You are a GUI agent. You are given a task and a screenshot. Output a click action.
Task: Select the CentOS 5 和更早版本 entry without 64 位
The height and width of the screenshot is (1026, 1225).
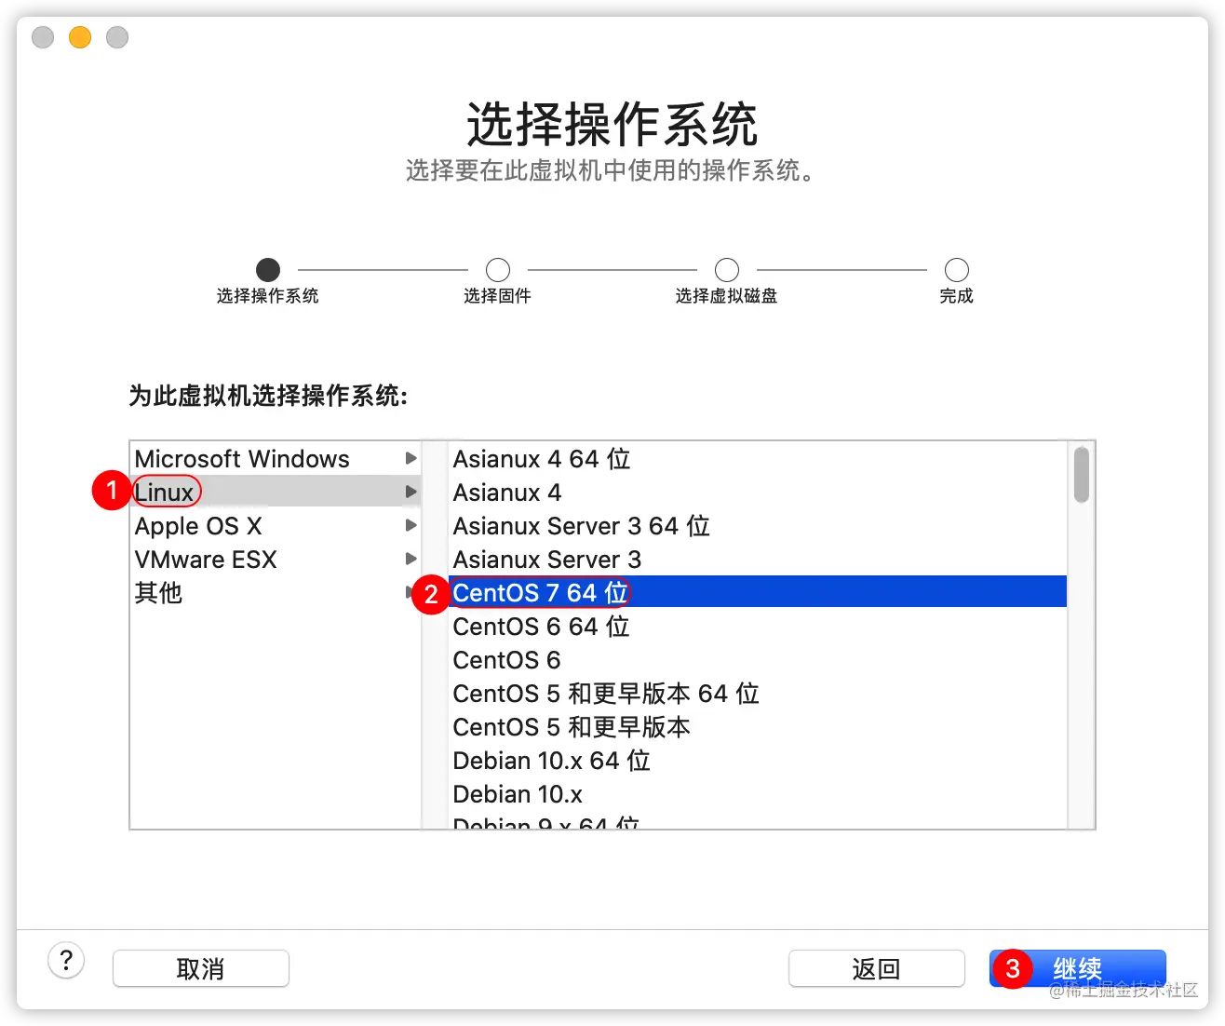758,726
